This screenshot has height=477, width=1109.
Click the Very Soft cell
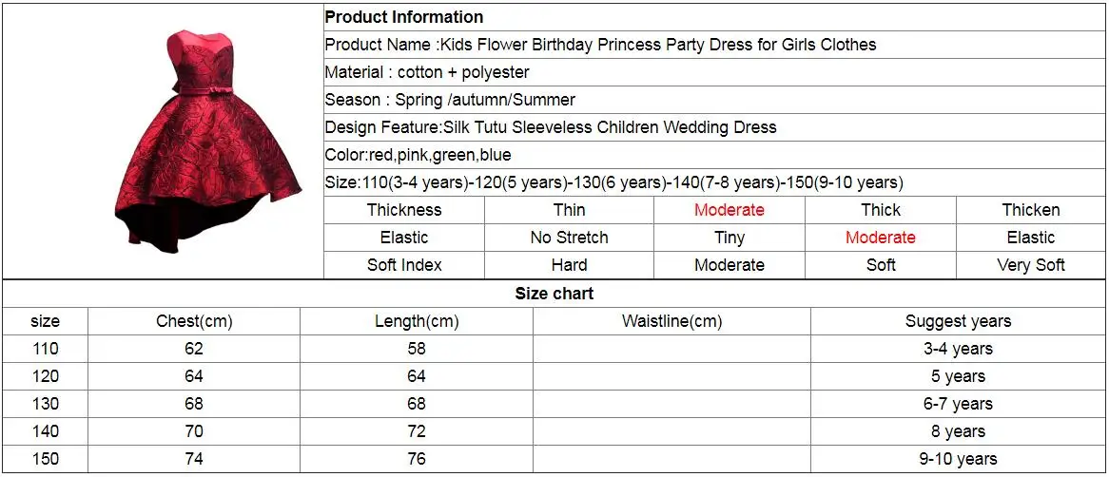coord(1031,265)
